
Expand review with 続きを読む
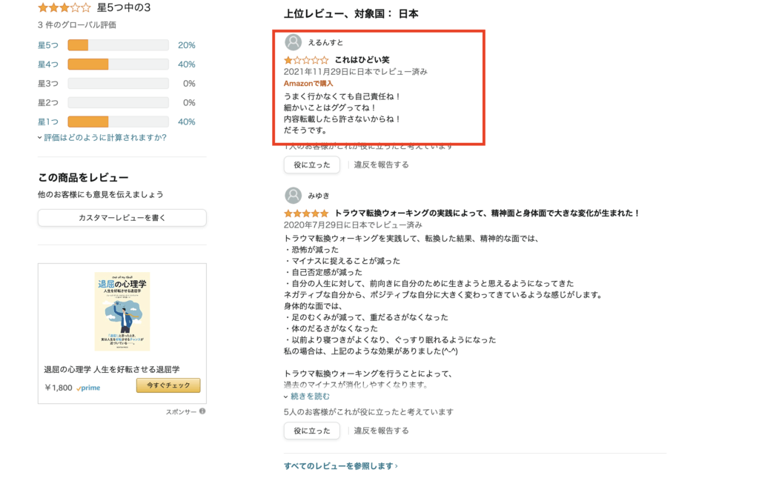(307, 397)
